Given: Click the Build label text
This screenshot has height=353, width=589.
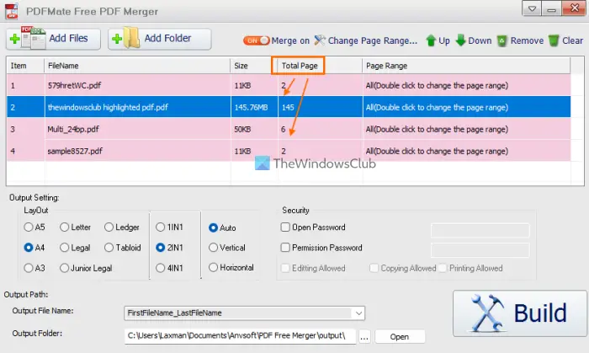Looking at the screenshot, I should click(x=540, y=313).
